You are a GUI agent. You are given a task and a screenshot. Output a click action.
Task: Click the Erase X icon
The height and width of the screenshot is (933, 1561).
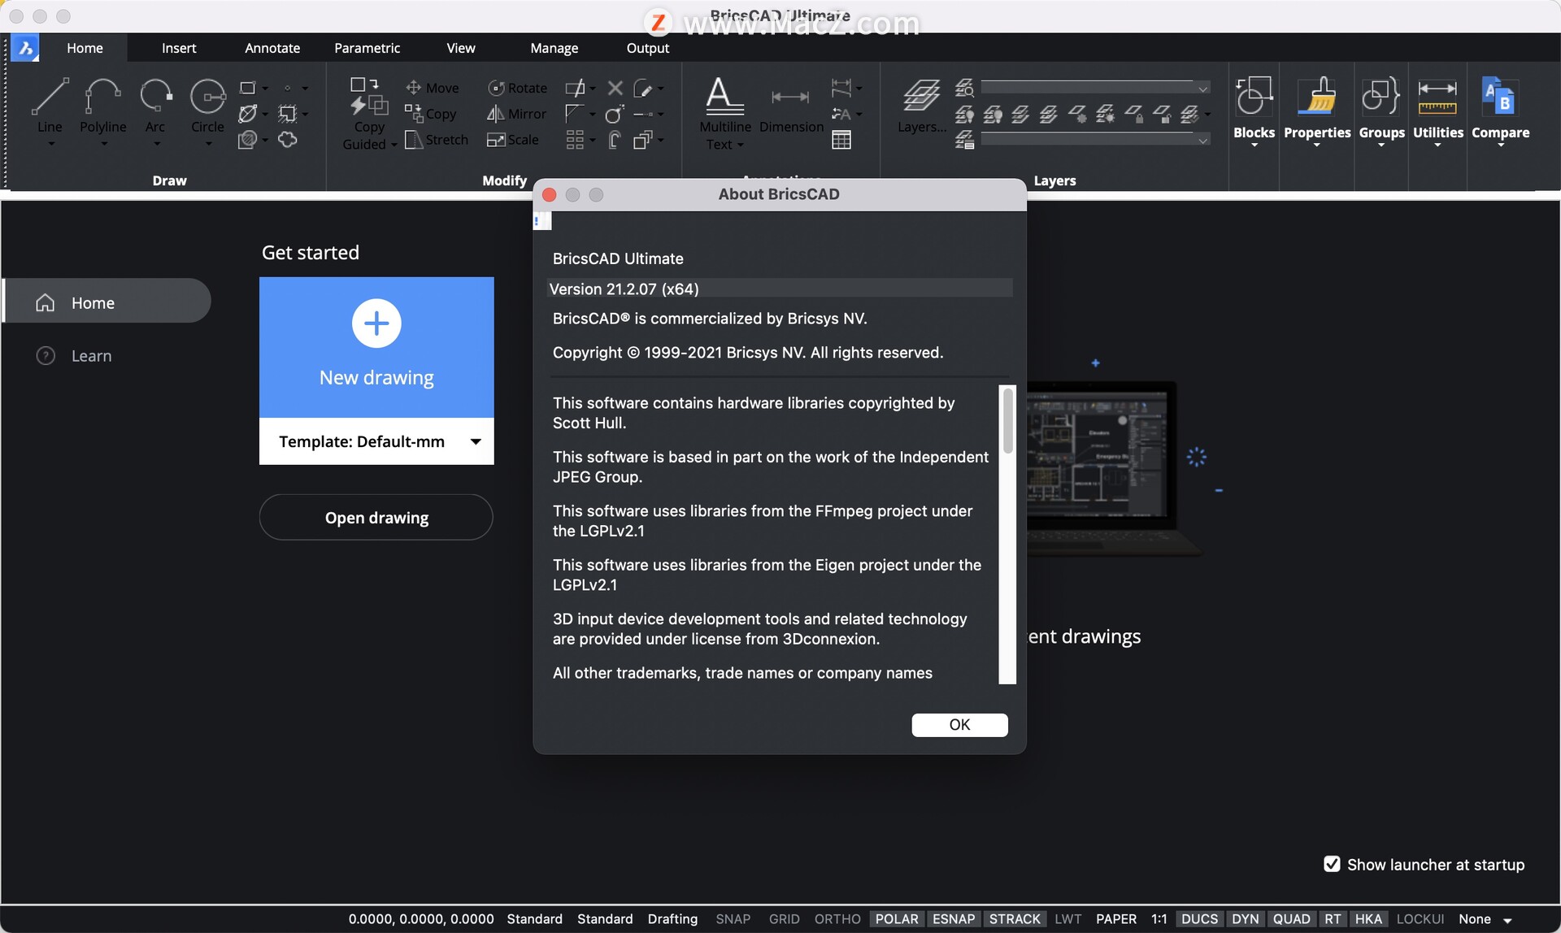(x=615, y=88)
